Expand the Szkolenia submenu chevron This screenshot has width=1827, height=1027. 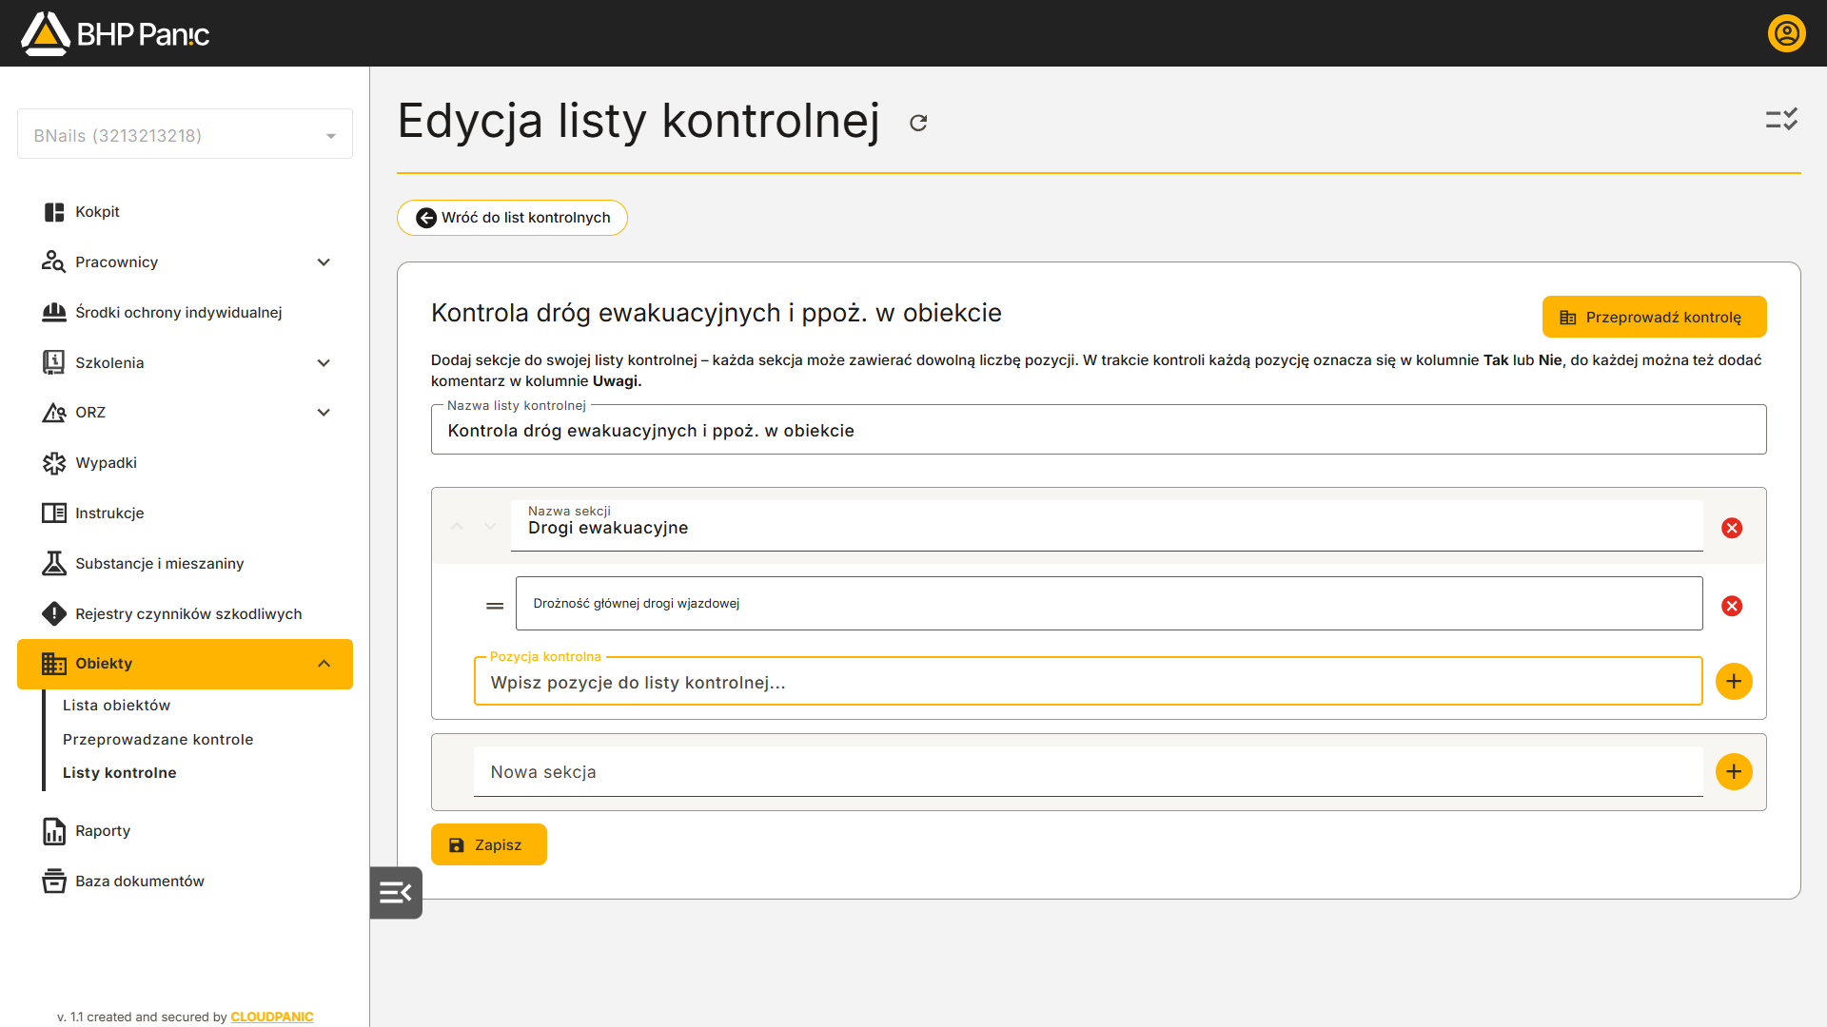(324, 363)
